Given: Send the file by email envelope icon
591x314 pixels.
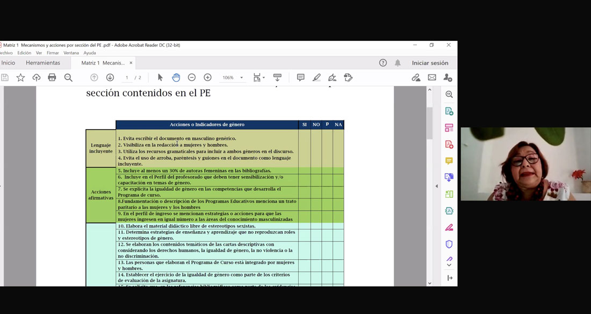Looking at the screenshot, I should point(432,78).
